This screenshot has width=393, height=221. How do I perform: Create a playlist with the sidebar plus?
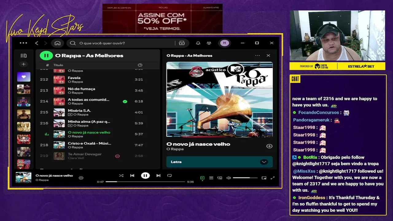pos(23,64)
